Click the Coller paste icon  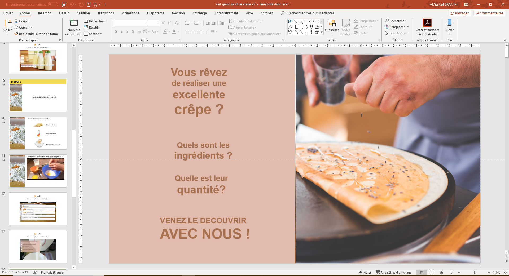coord(8,24)
